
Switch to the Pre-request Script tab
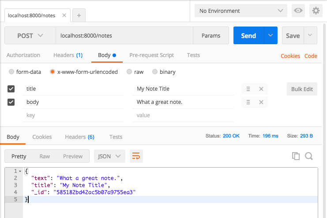[151, 55]
